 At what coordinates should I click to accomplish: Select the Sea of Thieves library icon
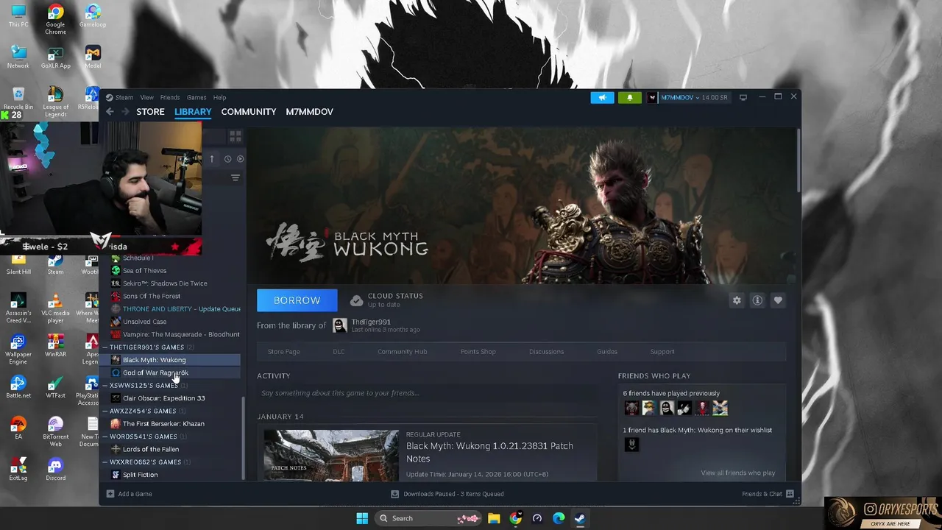(116, 270)
